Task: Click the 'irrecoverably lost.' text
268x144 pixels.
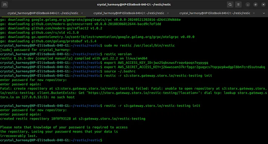Action: coord(19,136)
